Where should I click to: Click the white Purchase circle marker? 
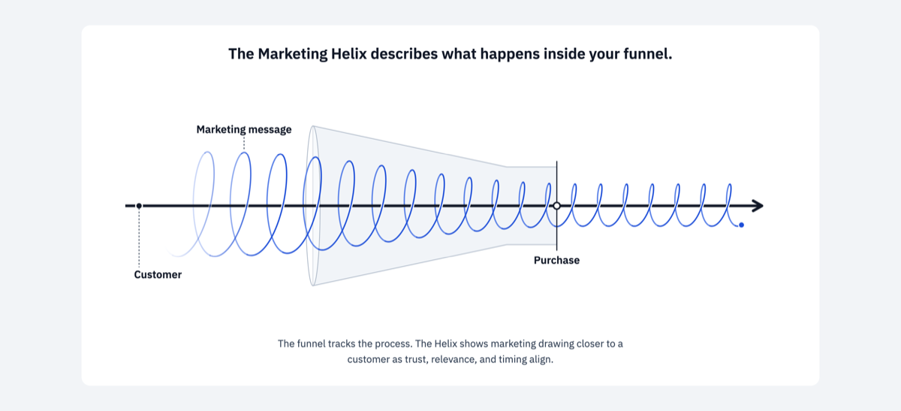click(x=556, y=206)
